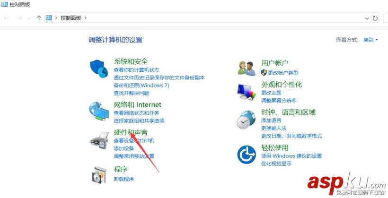Screen dimensions: 388x198
Task: Open the Clock, Language and Region icon
Action: click(246, 120)
